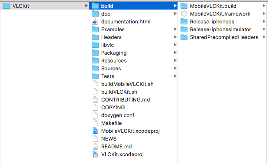Viewport: 268px width, 164px height.
Task: Click the buildVLCKit.sh document icon
Action: pos(95,92)
